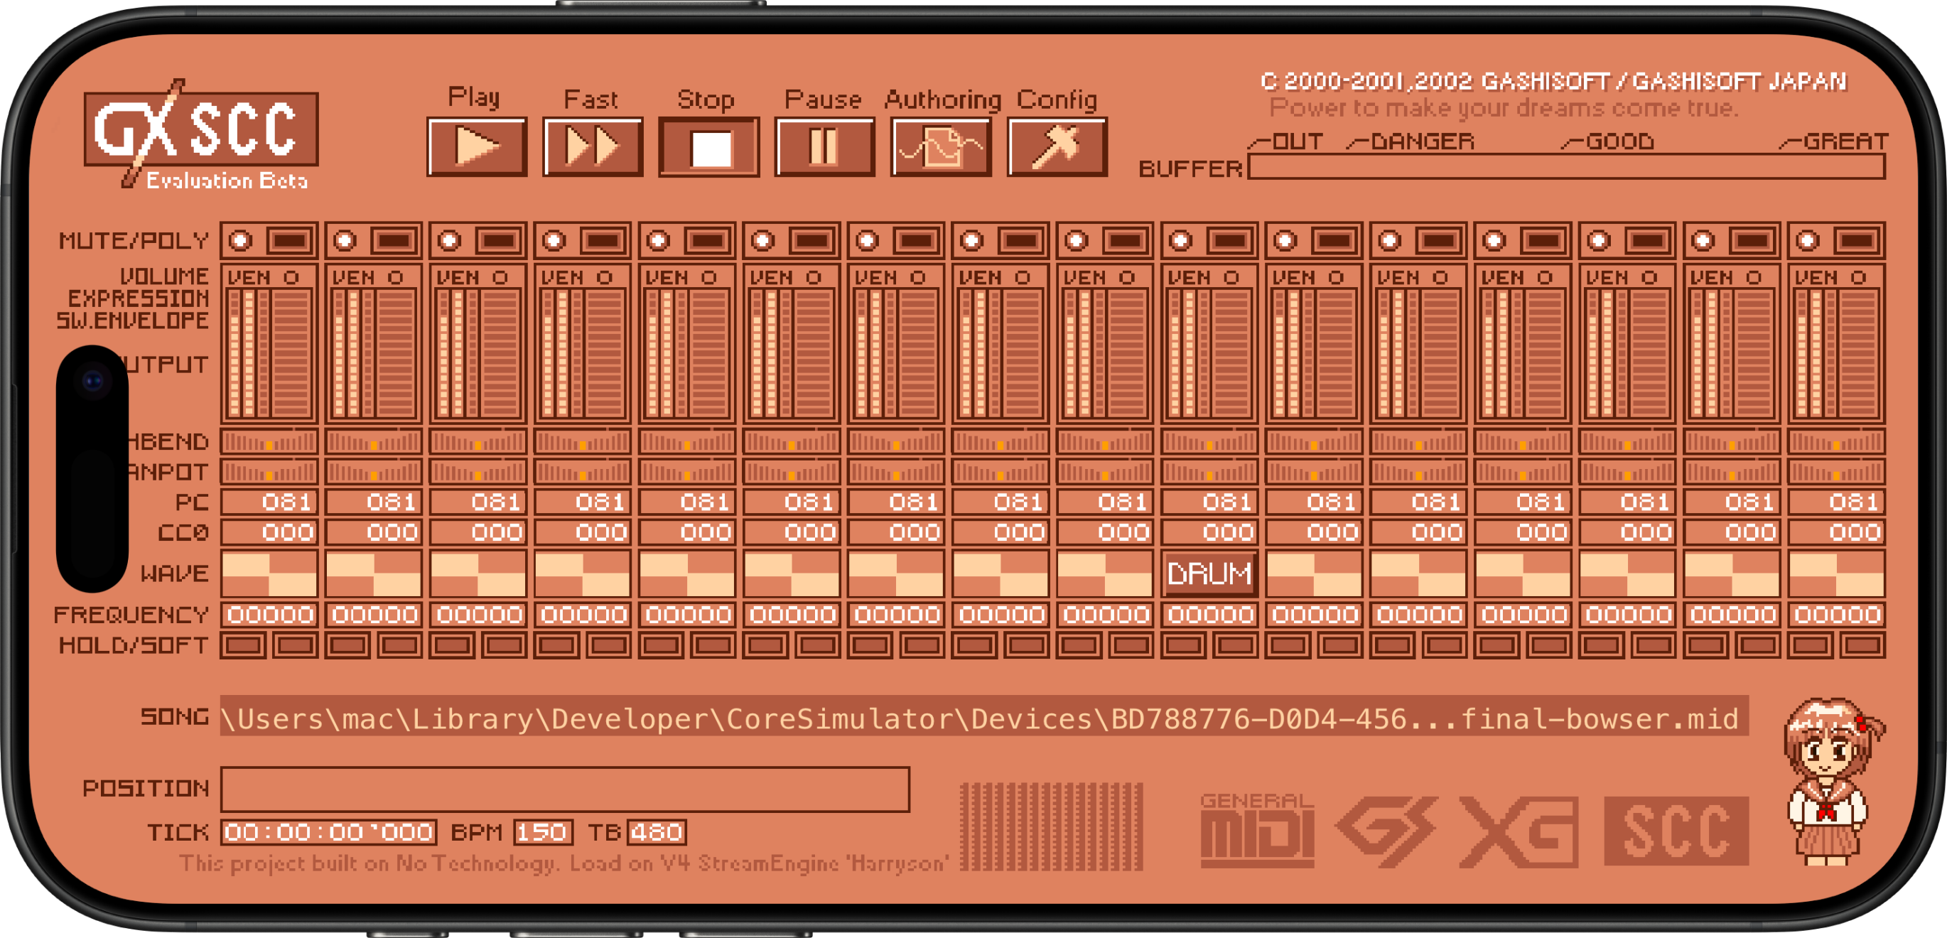The height and width of the screenshot is (938, 1947).
Task: Click the HOLD/SOFT row label
Action: 134,645
